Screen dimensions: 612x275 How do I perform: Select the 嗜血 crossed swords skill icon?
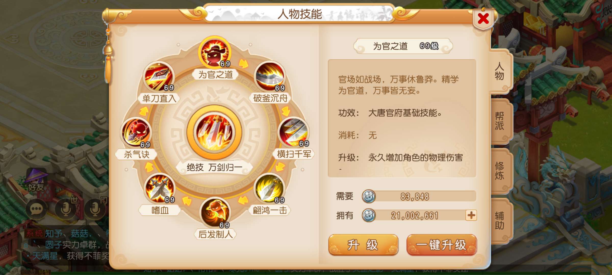(x=160, y=189)
